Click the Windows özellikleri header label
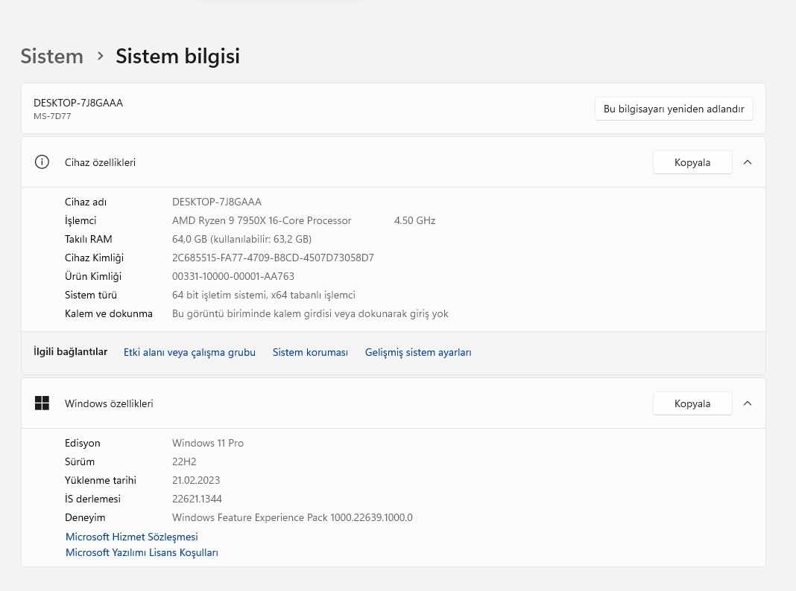Image resolution: width=796 pixels, height=591 pixels. pos(109,403)
